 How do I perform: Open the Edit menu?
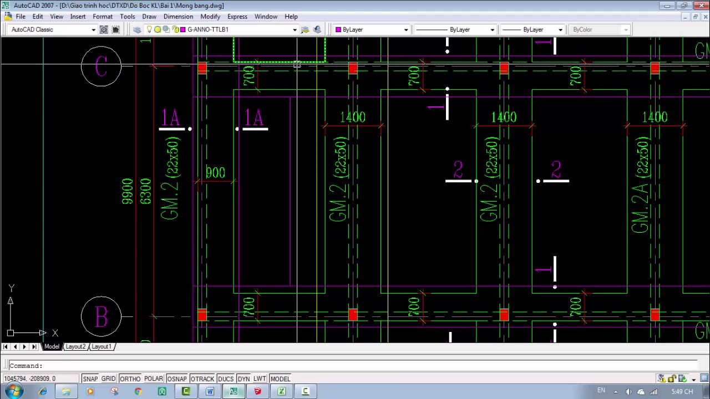click(x=38, y=17)
